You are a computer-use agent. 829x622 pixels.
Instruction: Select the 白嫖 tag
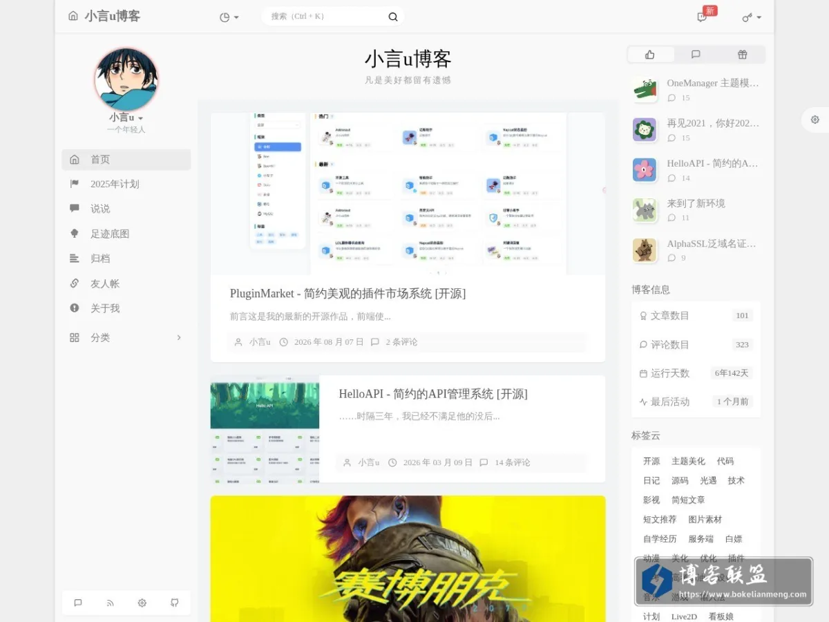tap(734, 538)
